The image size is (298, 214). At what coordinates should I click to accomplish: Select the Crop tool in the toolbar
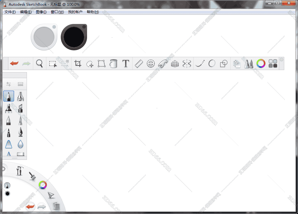[x=77, y=63]
